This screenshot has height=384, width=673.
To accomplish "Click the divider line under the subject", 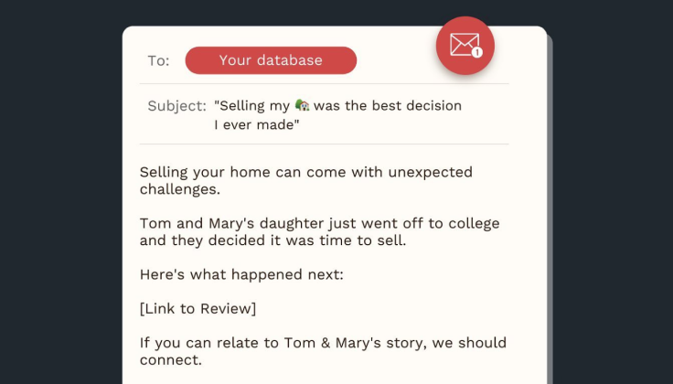I will pos(324,144).
